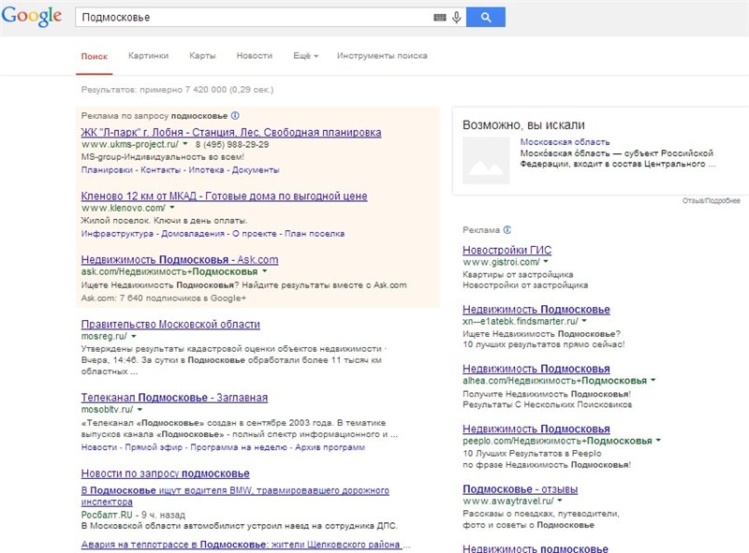Click 'План поселка' sitelink under Кленово ad
Image resolution: width=749 pixels, height=553 pixels.
coord(315,234)
